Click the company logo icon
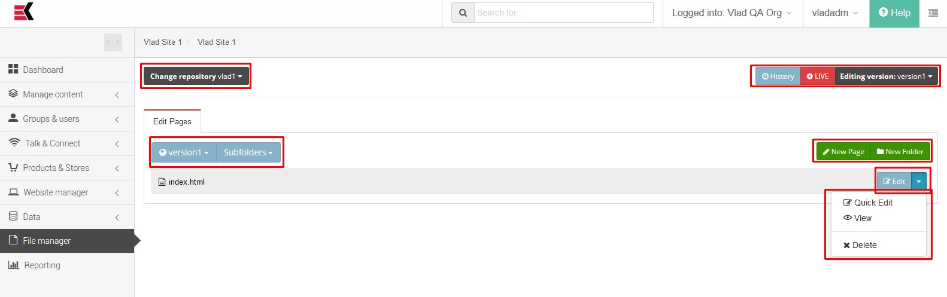The width and height of the screenshot is (947, 297). tap(24, 11)
